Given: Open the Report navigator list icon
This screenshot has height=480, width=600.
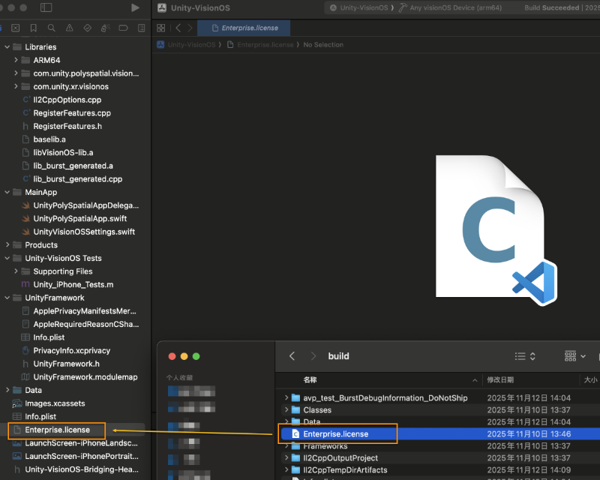Looking at the screenshot, I should (140, 28).
